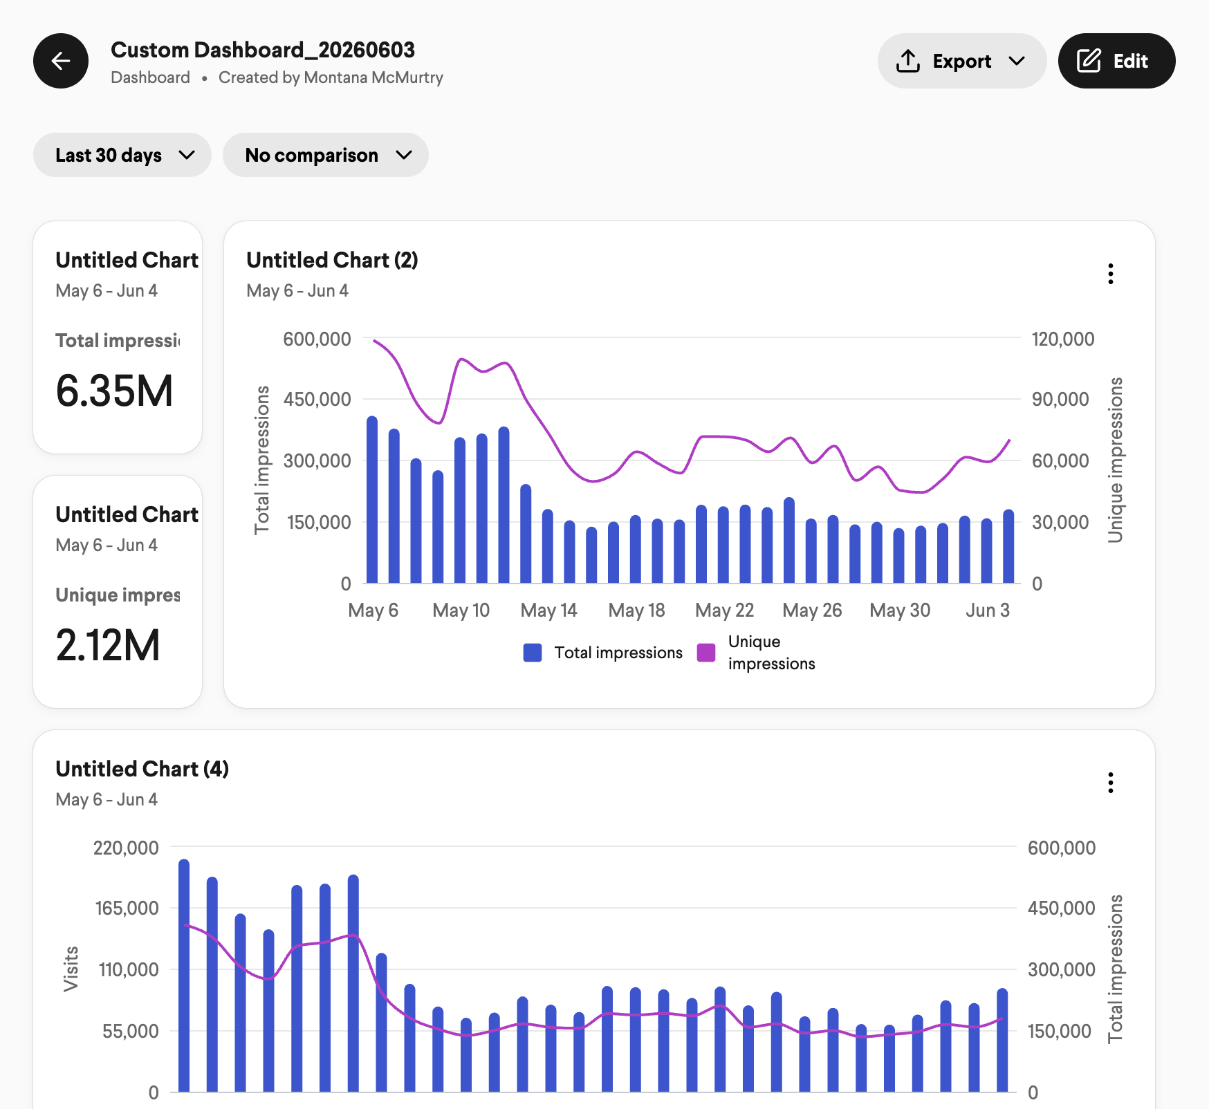Select the Total impressions 6.35M card
The image size is (1209, 1109).
tap(118, 337)
